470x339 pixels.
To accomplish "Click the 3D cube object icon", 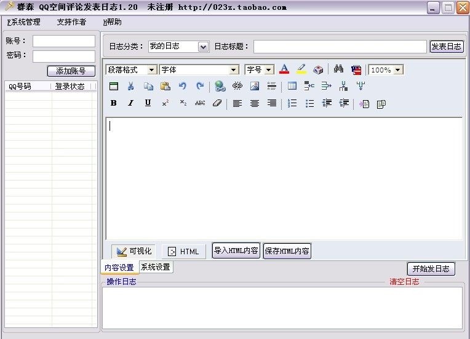I will point(318,69).
